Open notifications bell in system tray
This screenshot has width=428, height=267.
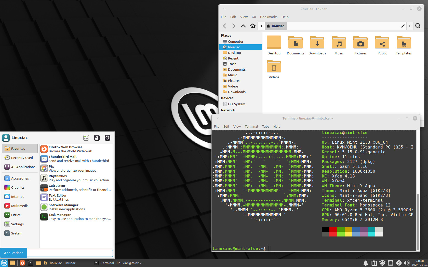click(x=366, y=263)
